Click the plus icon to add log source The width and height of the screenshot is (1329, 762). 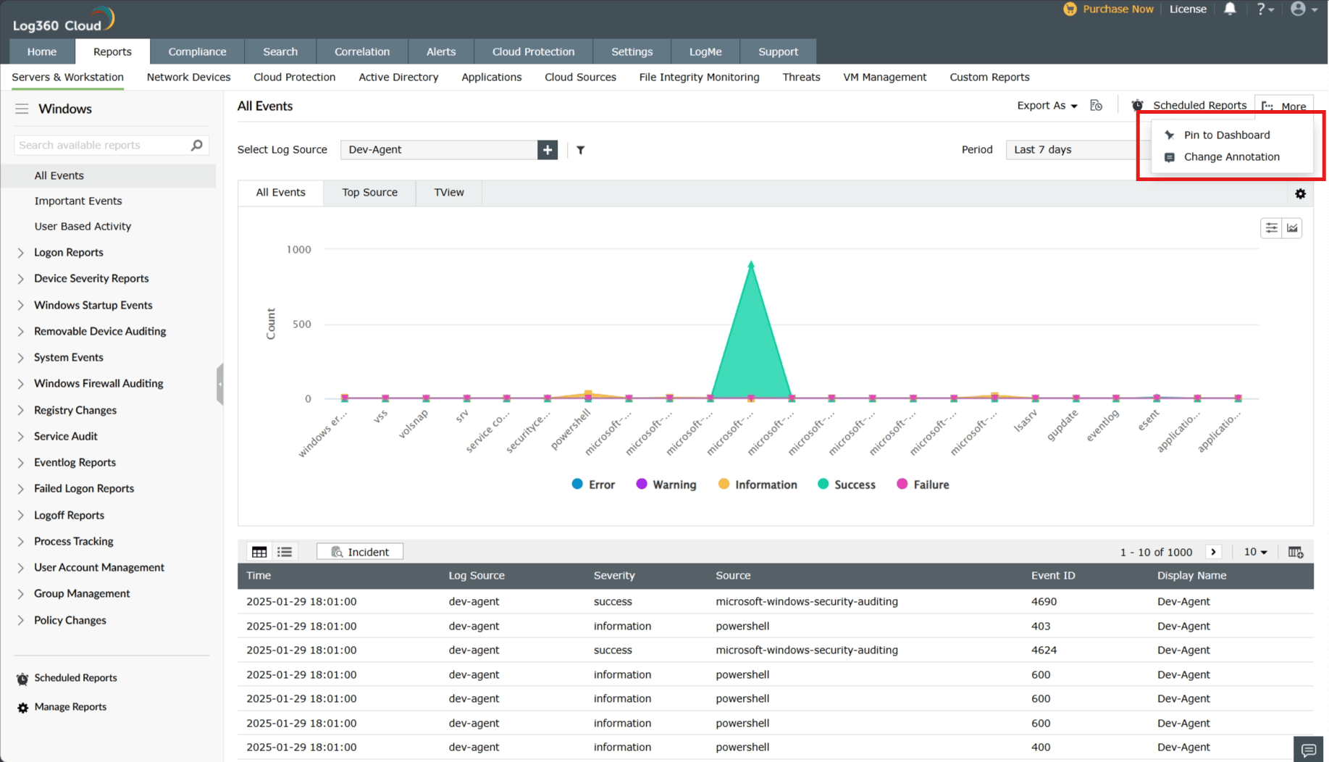tap(548, 150)
